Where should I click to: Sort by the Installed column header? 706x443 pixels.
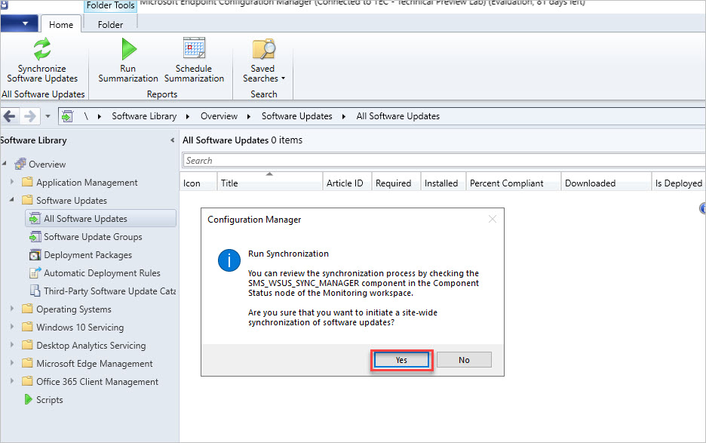(444, 183)
